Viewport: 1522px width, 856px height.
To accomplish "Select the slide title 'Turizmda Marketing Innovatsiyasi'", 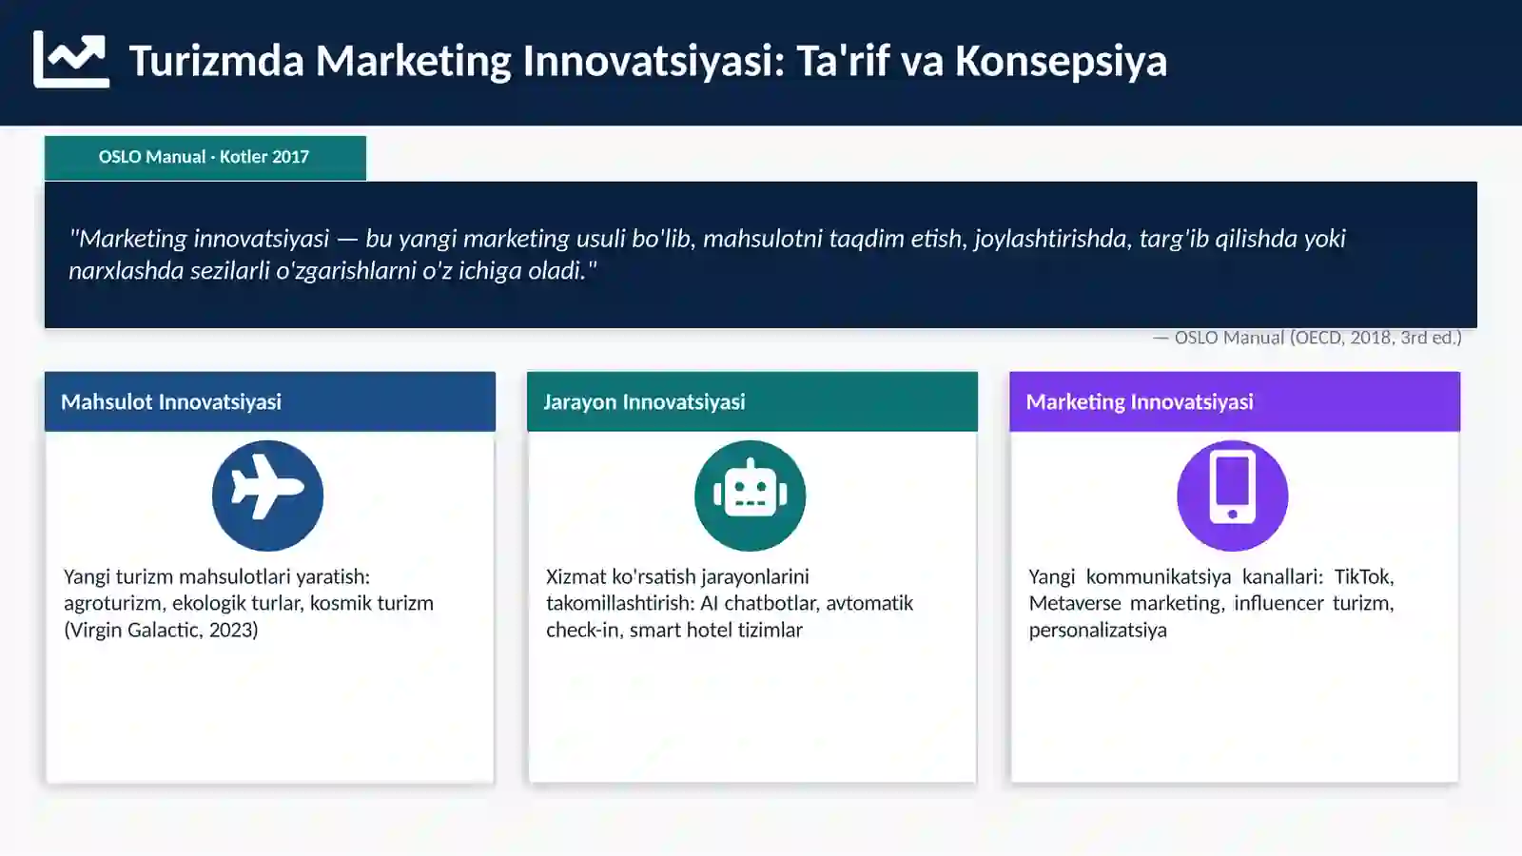I will pyautogui.click(x=648, y=61).
